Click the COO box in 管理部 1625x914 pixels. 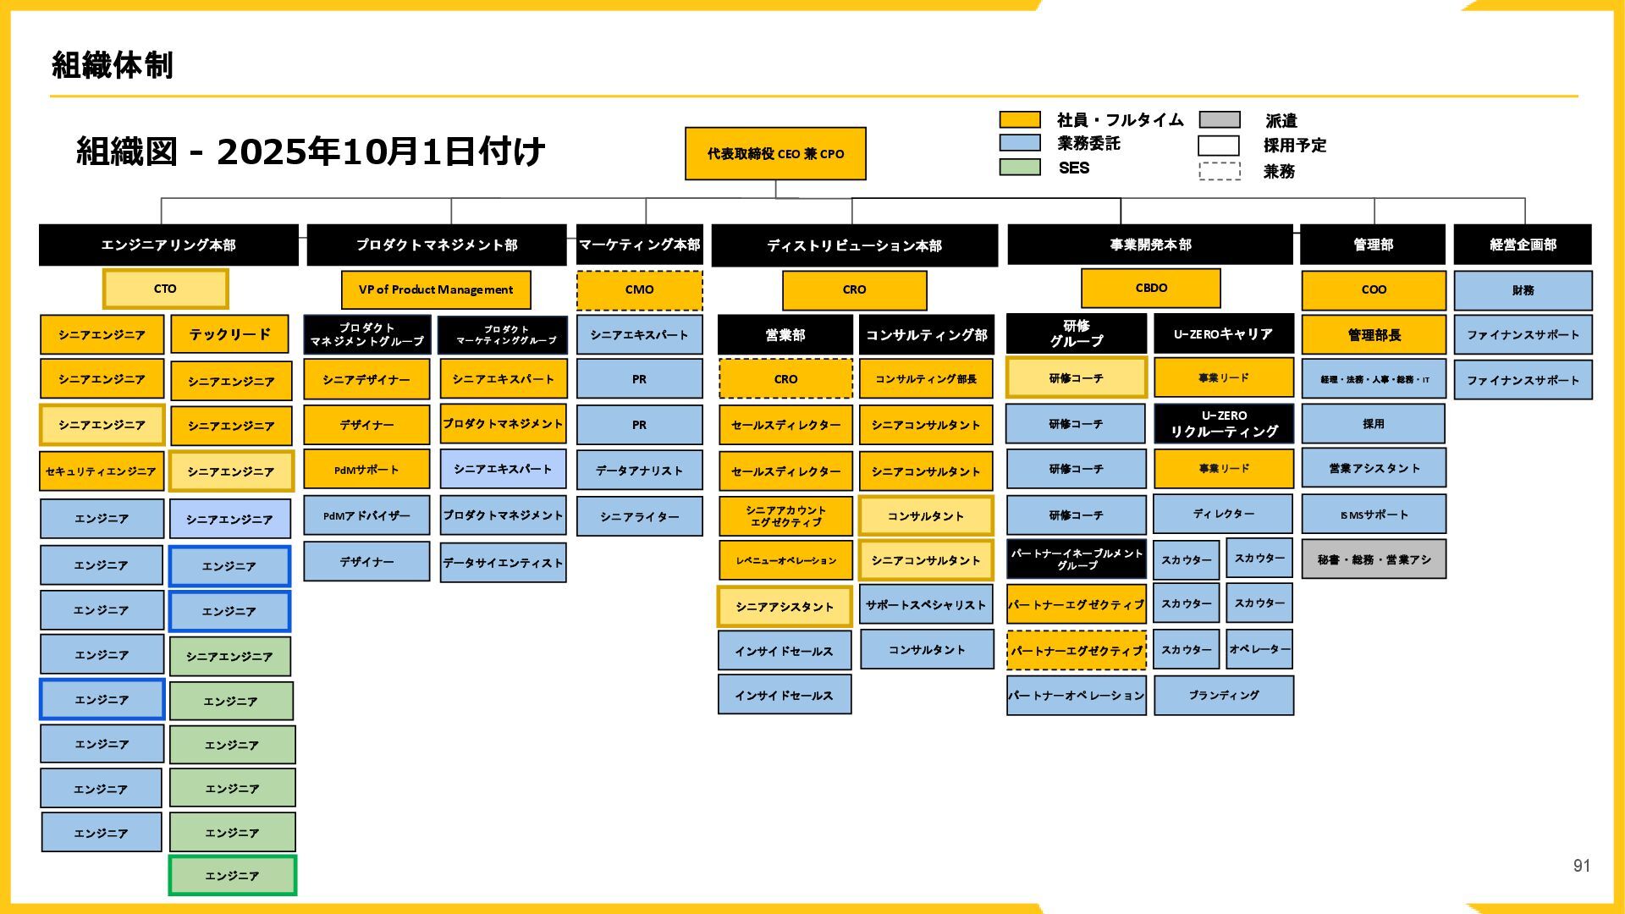[1374, 290]
